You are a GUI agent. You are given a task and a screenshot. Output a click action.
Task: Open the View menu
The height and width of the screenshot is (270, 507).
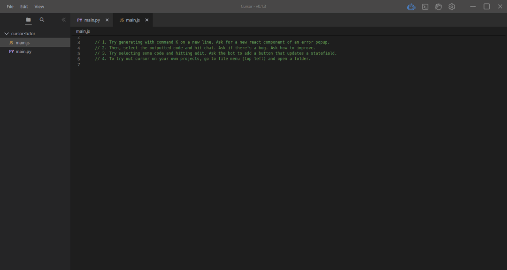(x=39, y=7)
